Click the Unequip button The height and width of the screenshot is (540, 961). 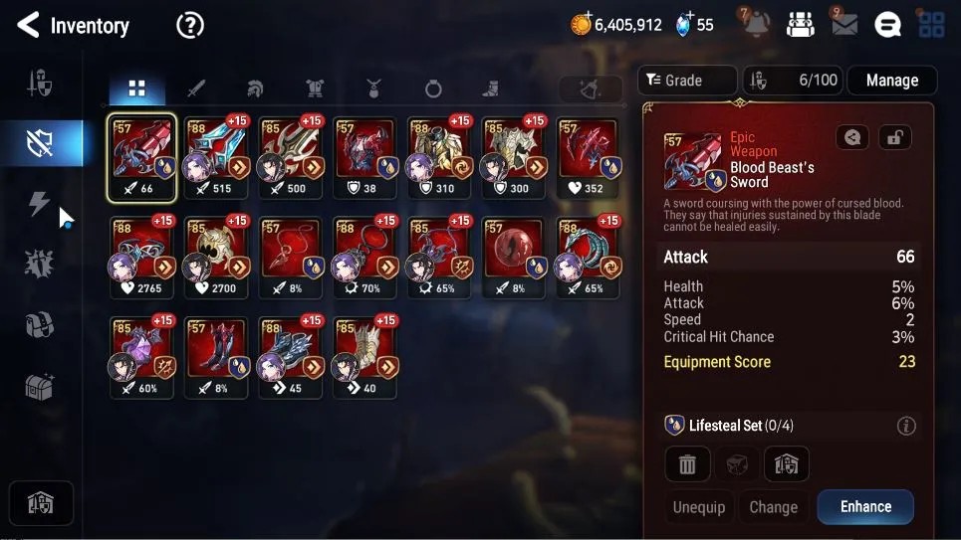699,507
